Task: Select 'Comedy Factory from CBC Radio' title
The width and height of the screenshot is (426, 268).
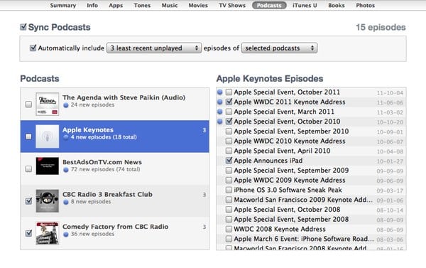Action: click(x=116, y=226)
